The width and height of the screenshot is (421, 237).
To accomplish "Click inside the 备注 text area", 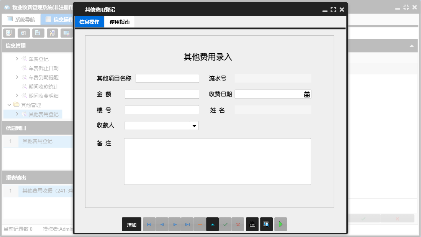I will (218, 161).
